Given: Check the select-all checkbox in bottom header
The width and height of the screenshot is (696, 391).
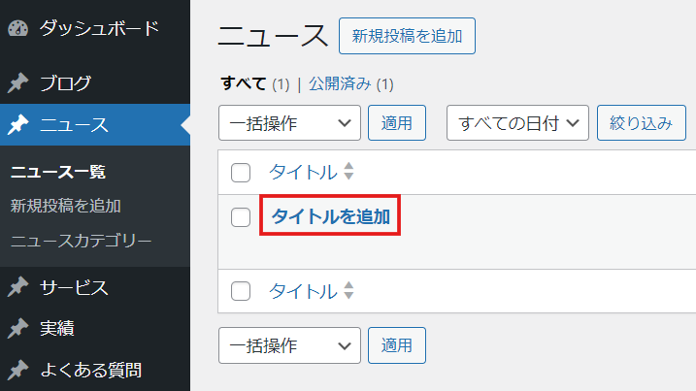Looking at the screenshot, I should point(241,291).
